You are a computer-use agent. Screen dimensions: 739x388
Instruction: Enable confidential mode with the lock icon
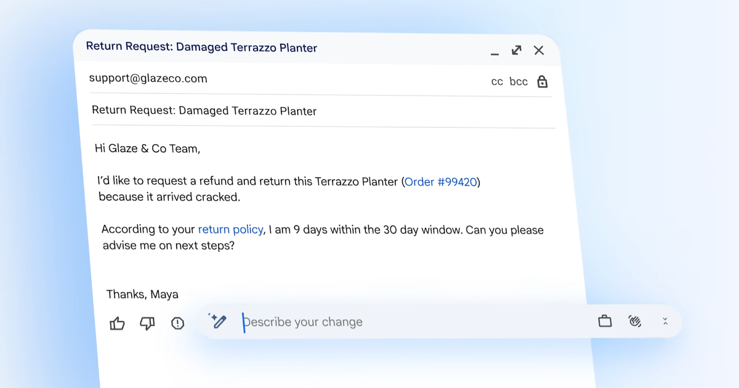tap(541, 81)
